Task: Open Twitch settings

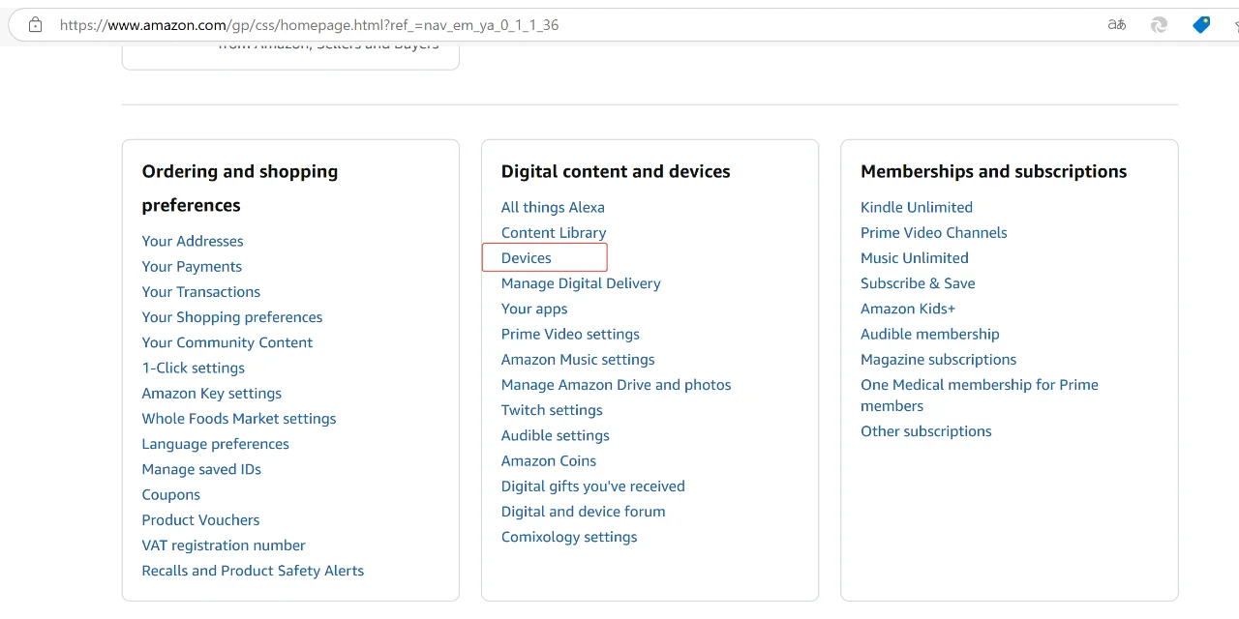Action: (552, 410)
